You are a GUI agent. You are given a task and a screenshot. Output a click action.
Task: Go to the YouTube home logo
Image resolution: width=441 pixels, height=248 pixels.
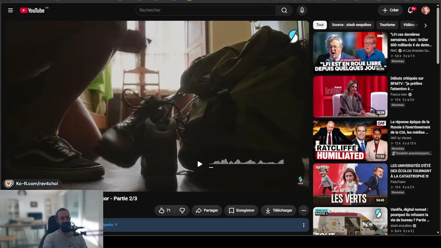click(x=32, y=10)
